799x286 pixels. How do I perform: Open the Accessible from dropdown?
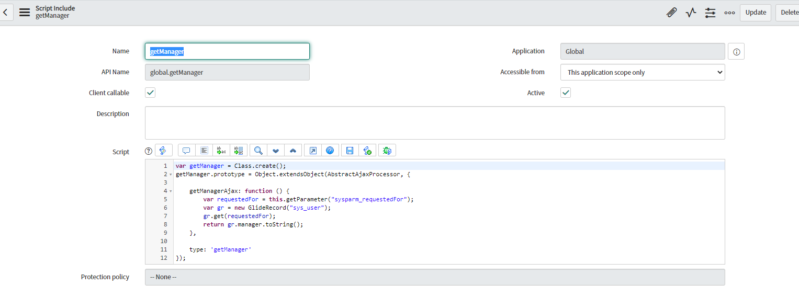[x=643, y=72]
